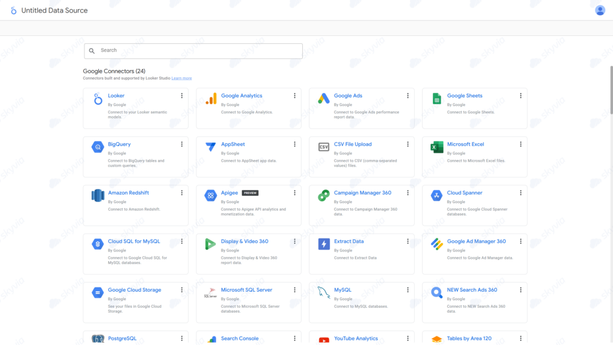Rename the Untitled Data Source title
613x345 pixels.
pos(54,11)
